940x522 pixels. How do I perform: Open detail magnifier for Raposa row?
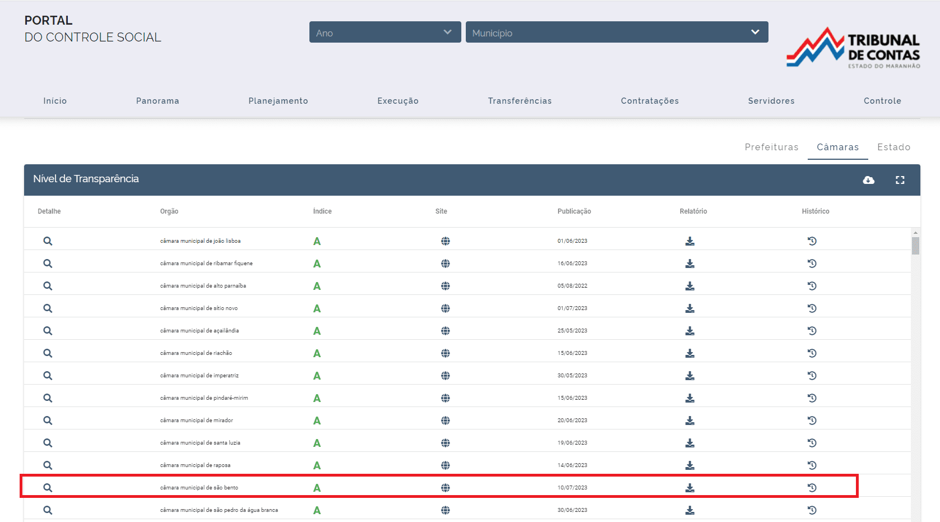[48, 465]
